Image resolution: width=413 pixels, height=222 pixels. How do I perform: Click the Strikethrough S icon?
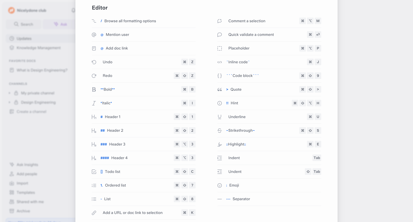[x=220, y=131]
